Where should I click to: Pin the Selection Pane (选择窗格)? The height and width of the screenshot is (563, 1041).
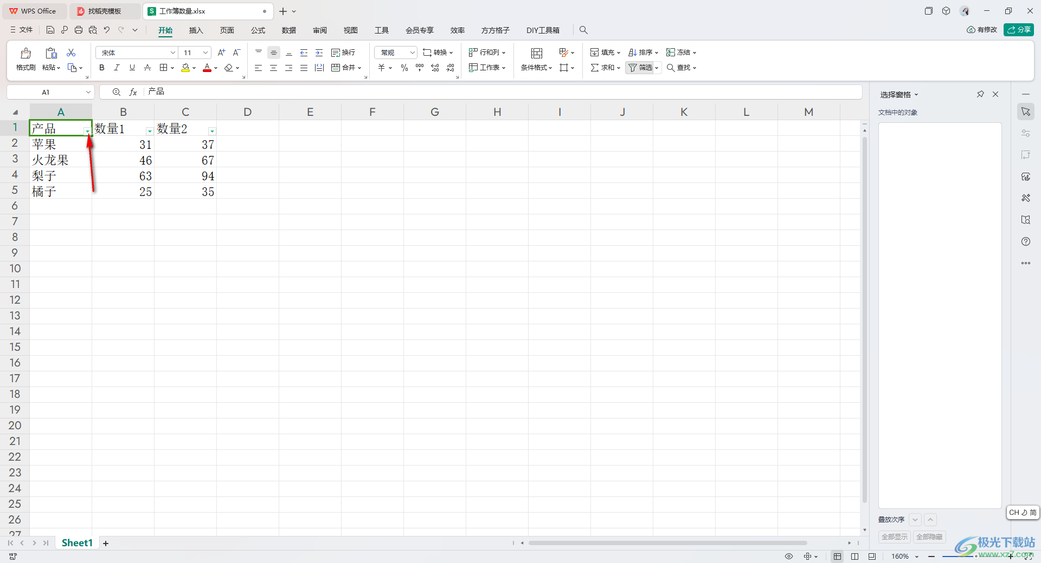pos(980,94)
